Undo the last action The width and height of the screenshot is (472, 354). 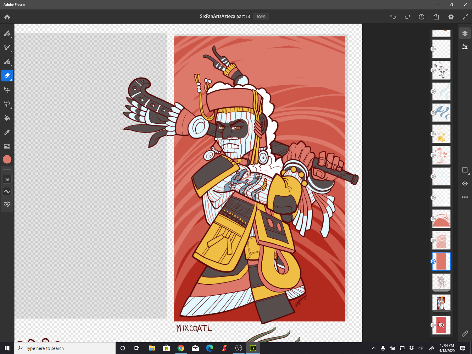coord(393,17)
